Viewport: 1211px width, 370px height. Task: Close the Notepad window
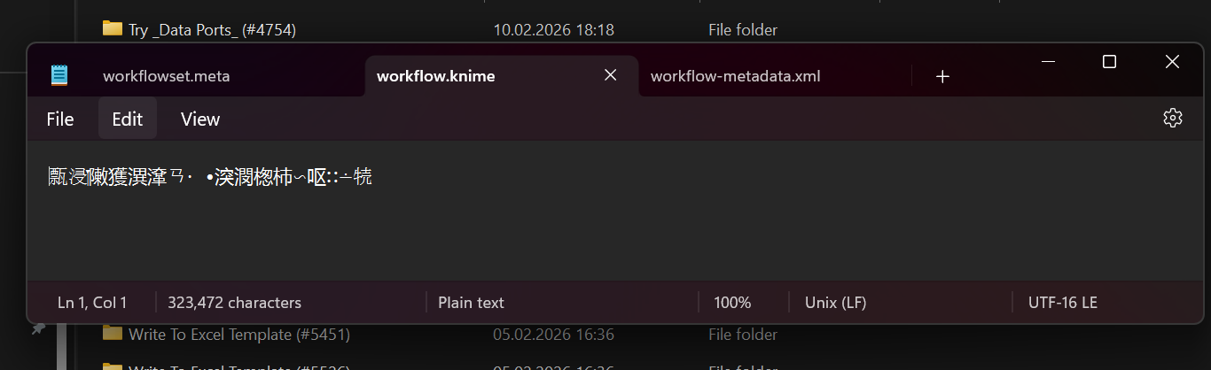pyautogui.click(x=1171, y=62)
